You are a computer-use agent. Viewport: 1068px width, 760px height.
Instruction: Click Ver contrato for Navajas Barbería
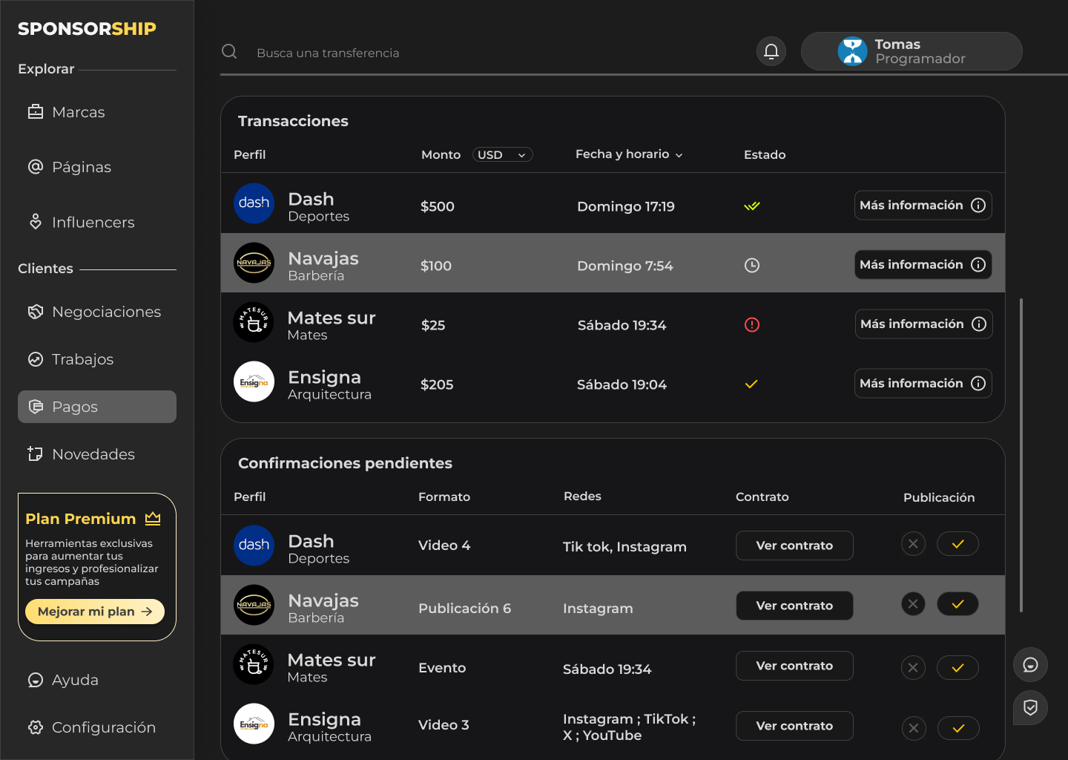pos(794,605)
